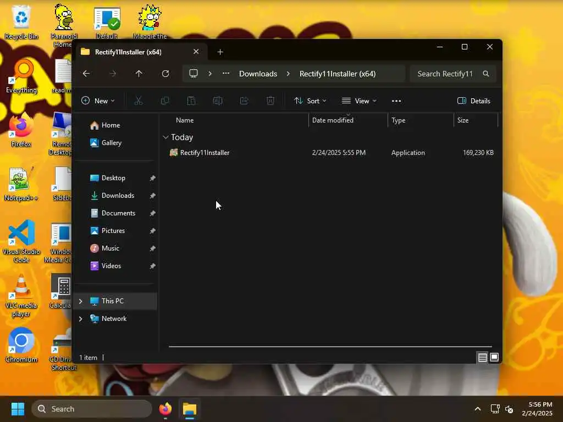Click the Share icon in toolbar
Viewport: 563px width, 422px height.
pyautogui.click(x=244, y=101)
